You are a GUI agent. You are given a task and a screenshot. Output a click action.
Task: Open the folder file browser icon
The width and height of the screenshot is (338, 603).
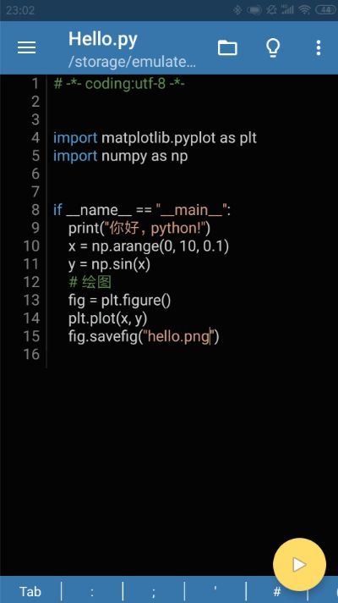click(227, 47)
